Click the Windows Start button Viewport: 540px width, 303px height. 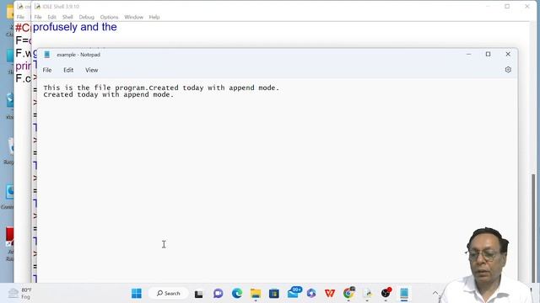[137, 294]
